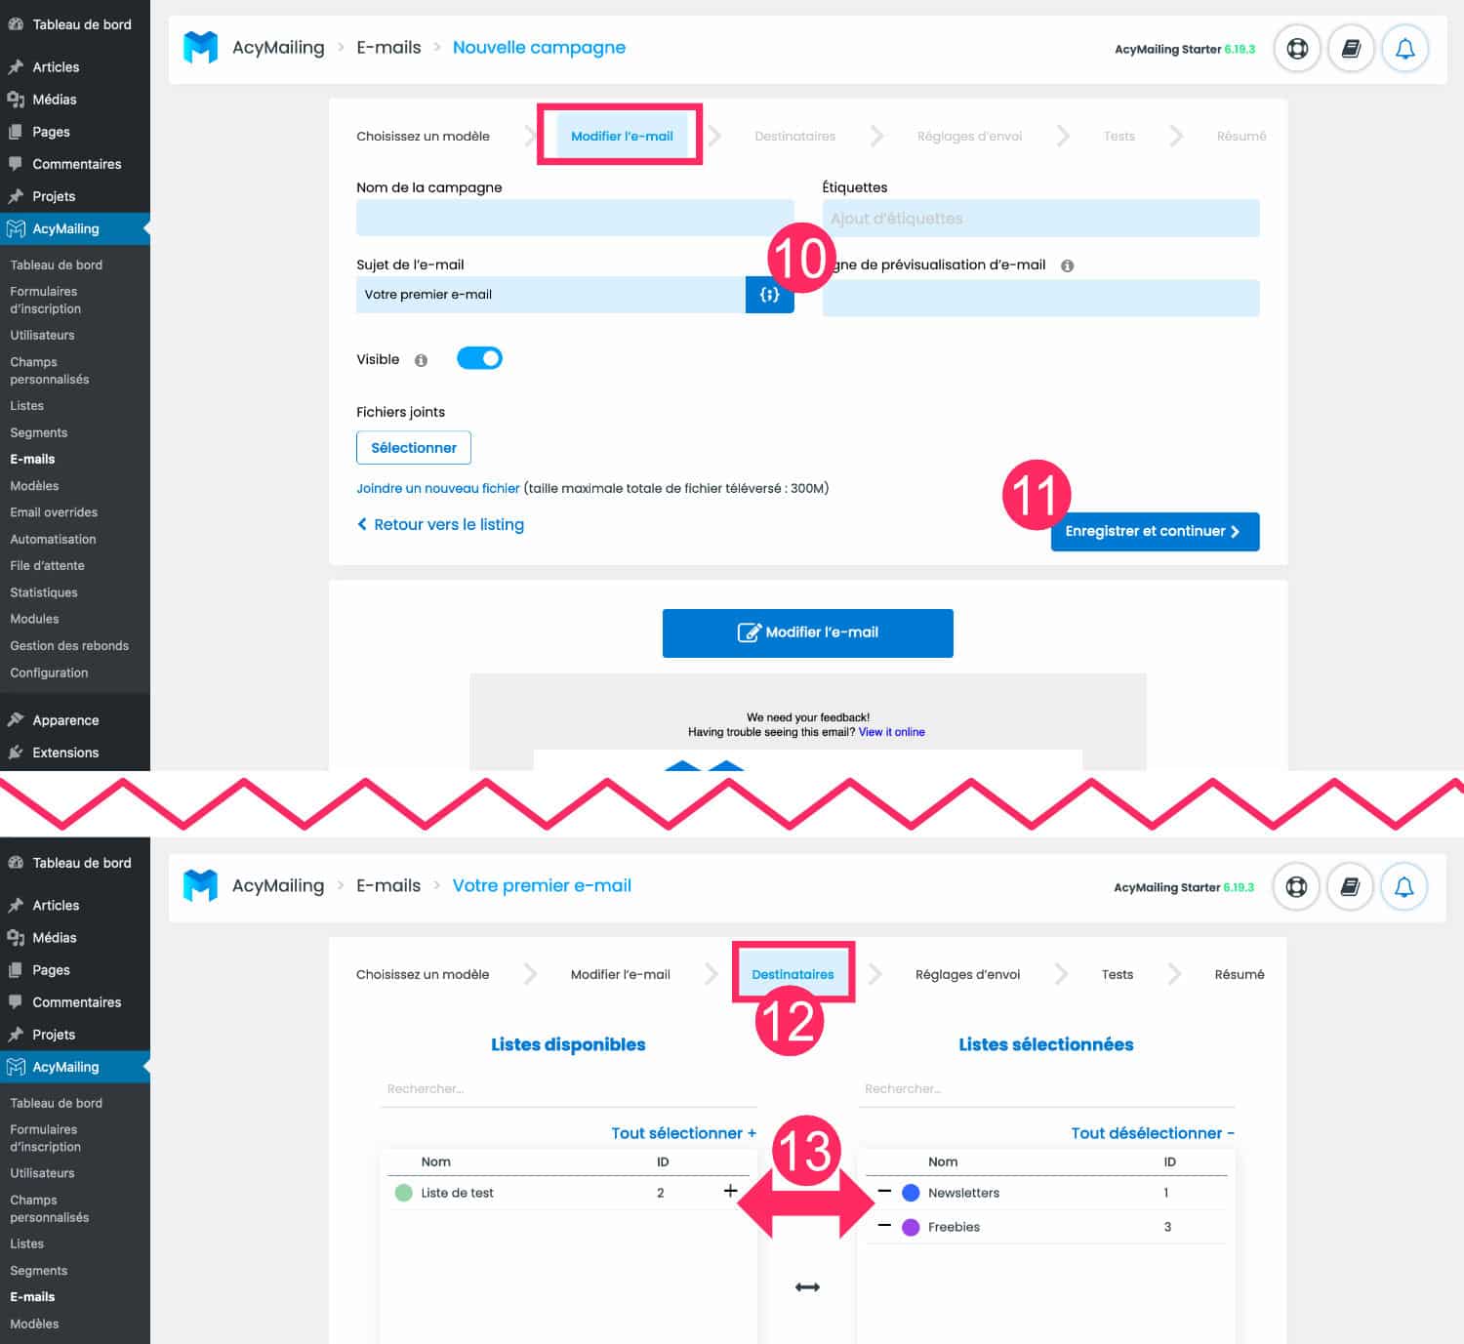Screen dimensions: 1464x1344
Task: Open File d'attente in sidebar
Action: (47, 565)
